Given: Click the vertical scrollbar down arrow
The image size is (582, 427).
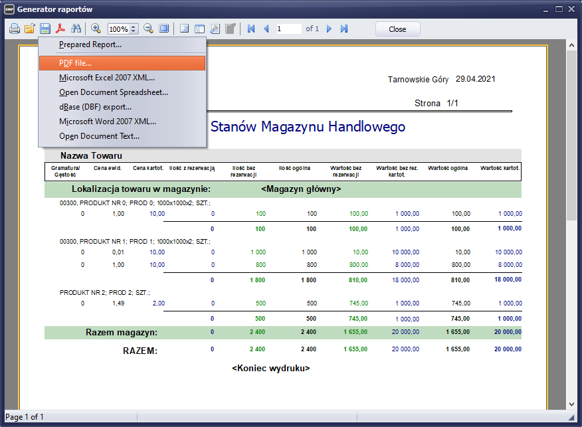Looking at the screenshot, I should pyautogui.click(x=571, y=404).
